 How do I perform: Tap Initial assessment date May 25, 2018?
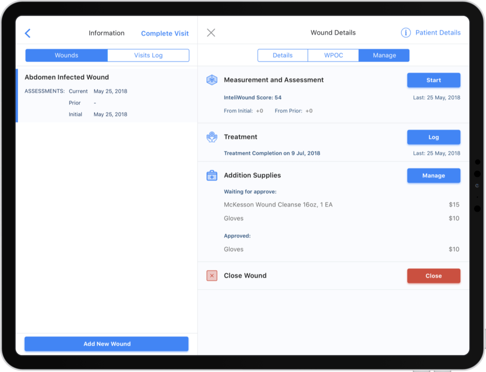click(110, 114)
